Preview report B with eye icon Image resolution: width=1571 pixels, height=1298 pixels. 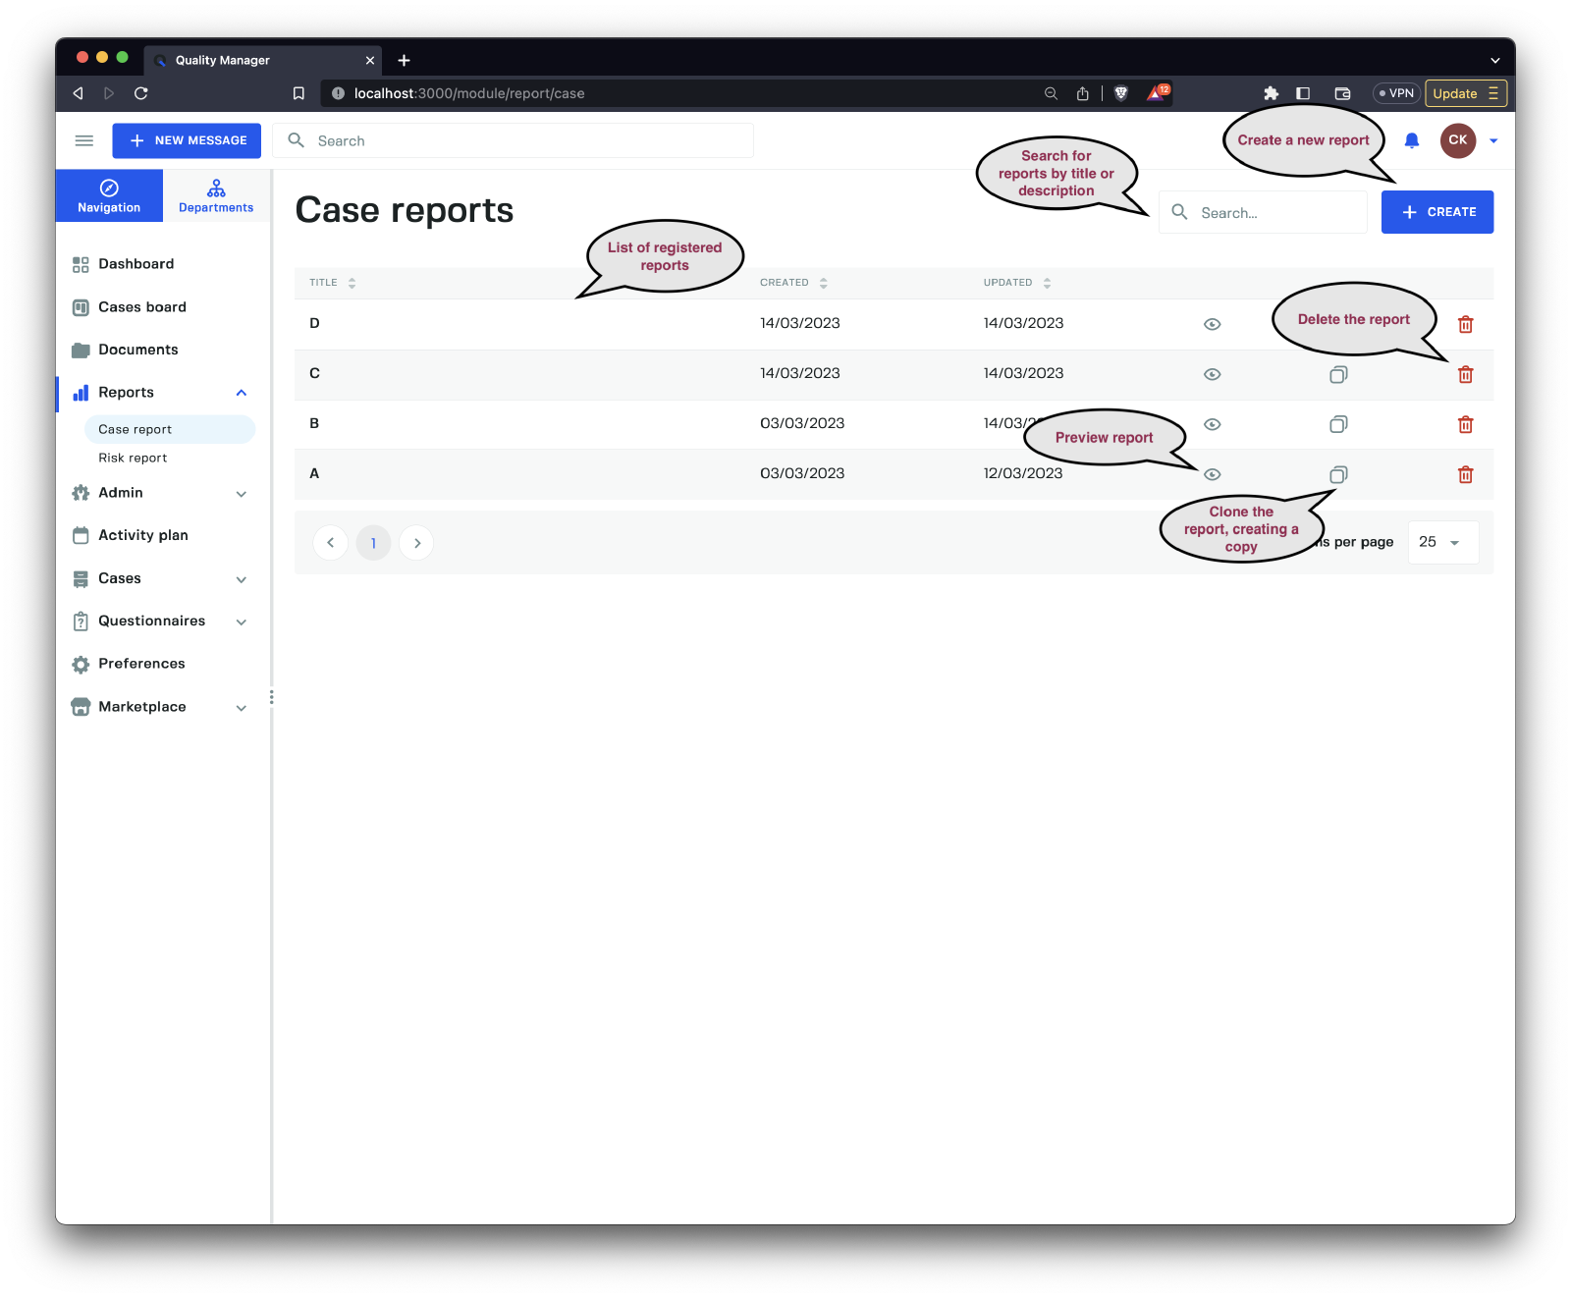point(1213,424)
